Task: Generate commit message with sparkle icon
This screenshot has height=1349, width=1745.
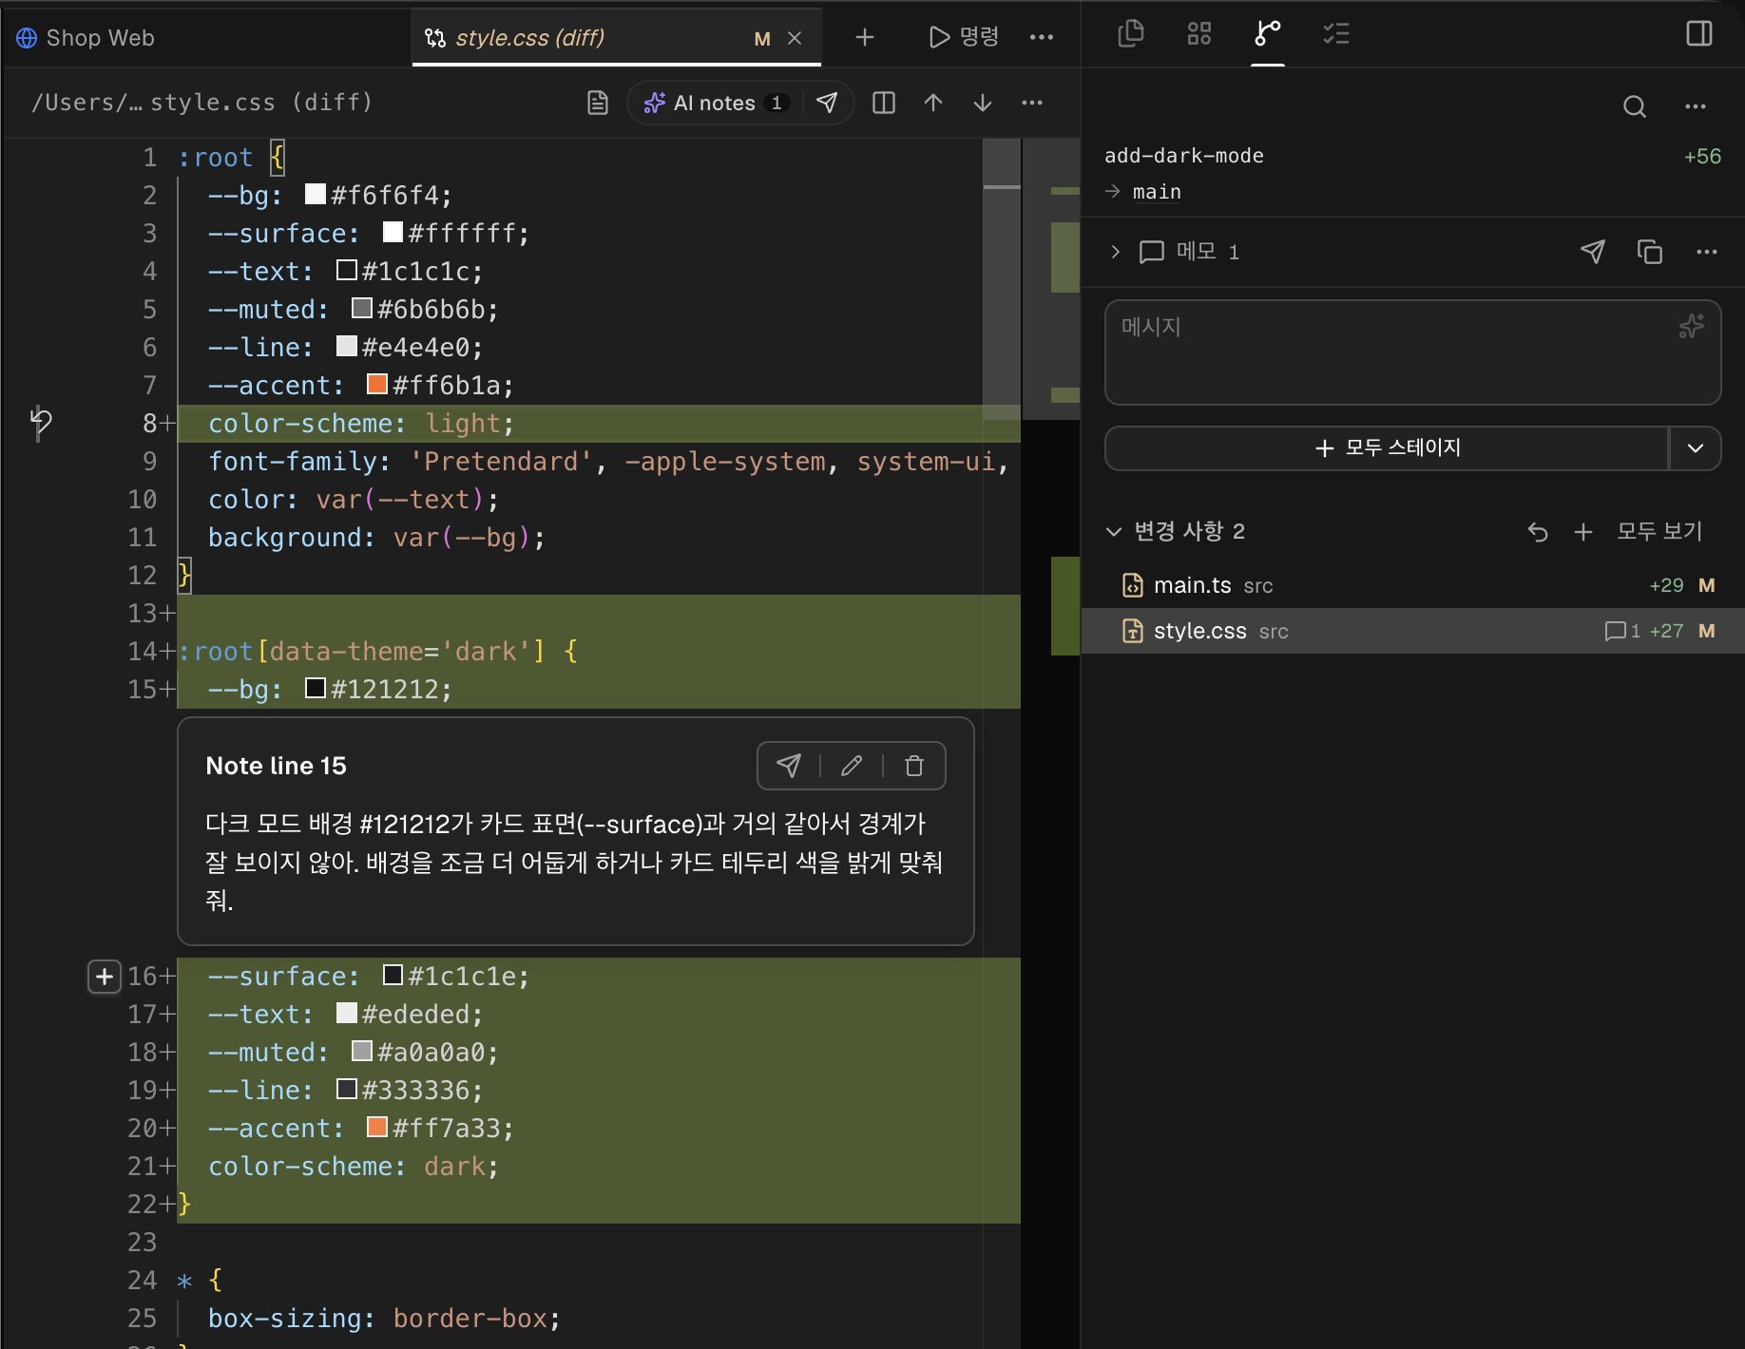Action: coord(1692,327)
